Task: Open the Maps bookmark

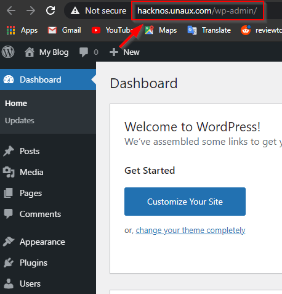Action: (x=161, y=30)
